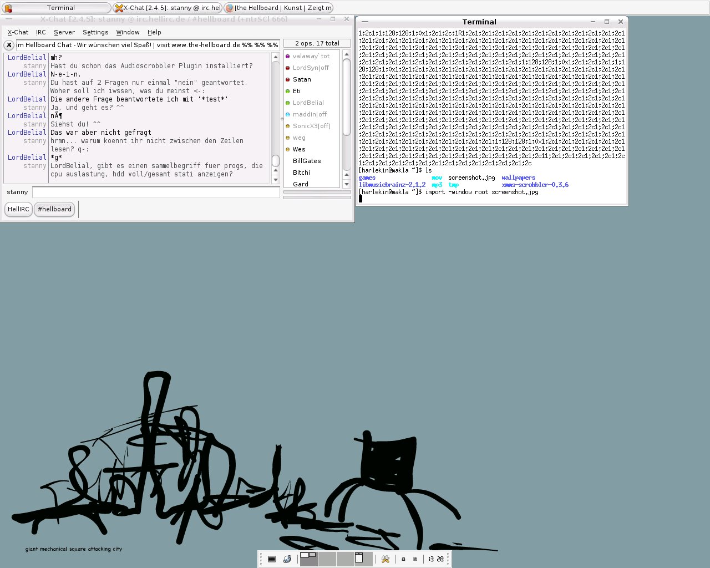
Task: Click the desktop caption 'giant mechanical square attacking city'
Action: pos(74,549)
